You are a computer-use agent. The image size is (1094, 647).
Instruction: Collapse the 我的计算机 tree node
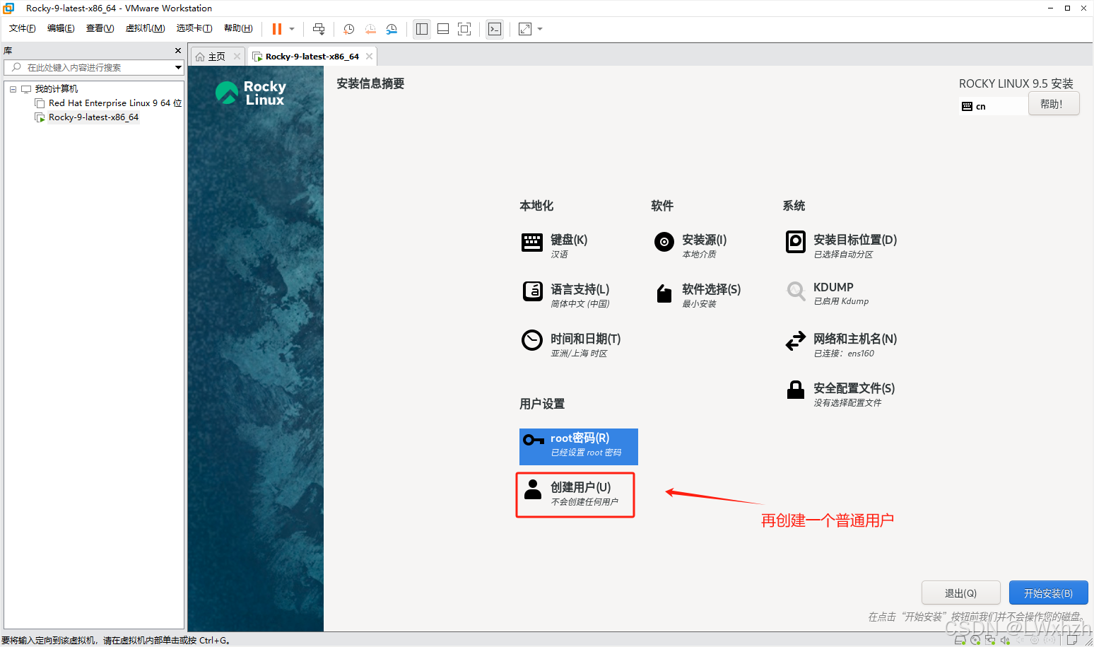[x=13, y=89]
